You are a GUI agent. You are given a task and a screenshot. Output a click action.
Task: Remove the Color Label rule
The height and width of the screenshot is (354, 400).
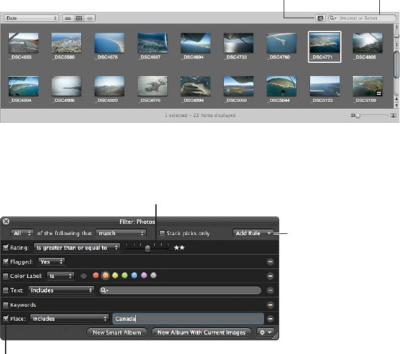[270, 276]
